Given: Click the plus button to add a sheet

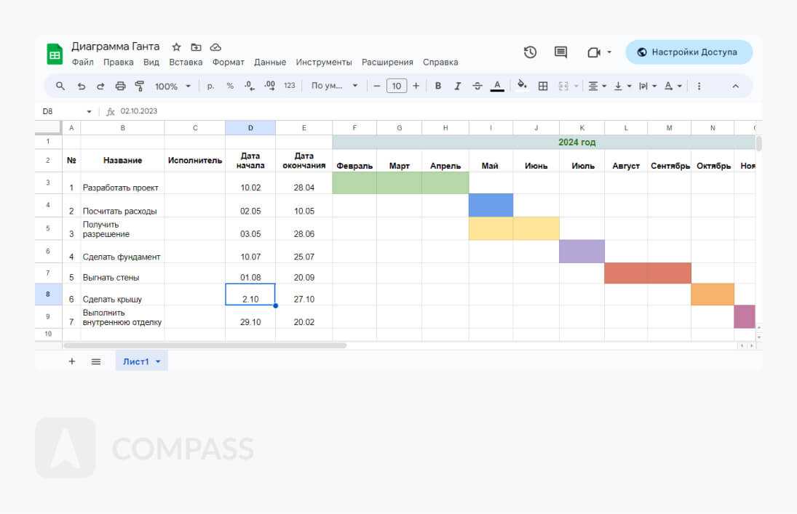Looking at the screenshot, I should pos(72,361).
